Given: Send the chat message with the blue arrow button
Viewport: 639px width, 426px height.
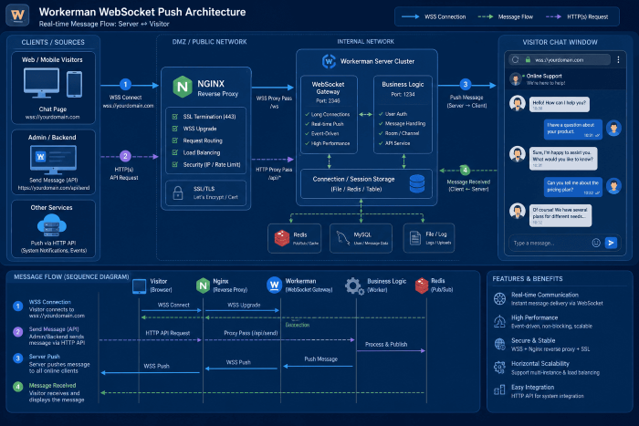Looking at the screenshot, I should (x=611, y=243).
